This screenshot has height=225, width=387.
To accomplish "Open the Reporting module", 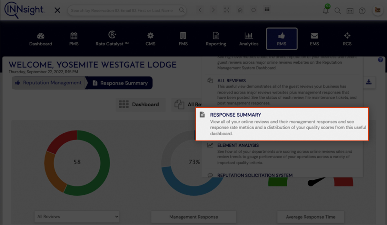I will tap(216, 39).
